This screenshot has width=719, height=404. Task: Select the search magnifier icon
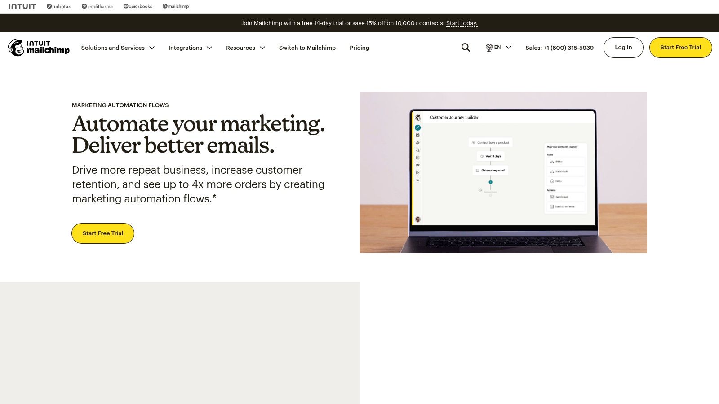point(466,48)
